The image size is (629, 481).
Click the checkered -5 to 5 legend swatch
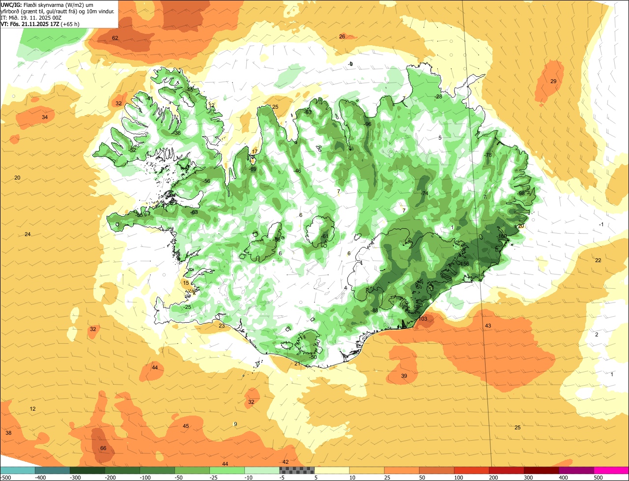(297, 470)
